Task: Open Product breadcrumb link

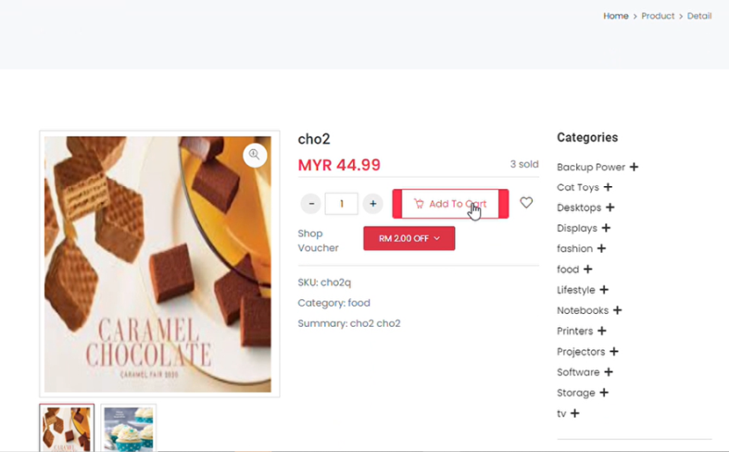Action: pyautogui.click(x=658, y=16)
